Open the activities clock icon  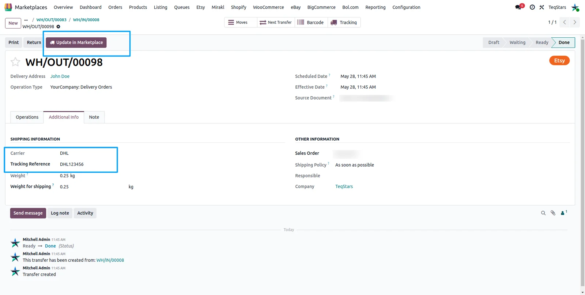(x=532, y=7)
